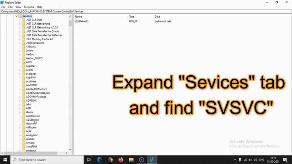The image size is (292, 164).
Task: Select the acpitime key
Action: (x=31, y=82)
